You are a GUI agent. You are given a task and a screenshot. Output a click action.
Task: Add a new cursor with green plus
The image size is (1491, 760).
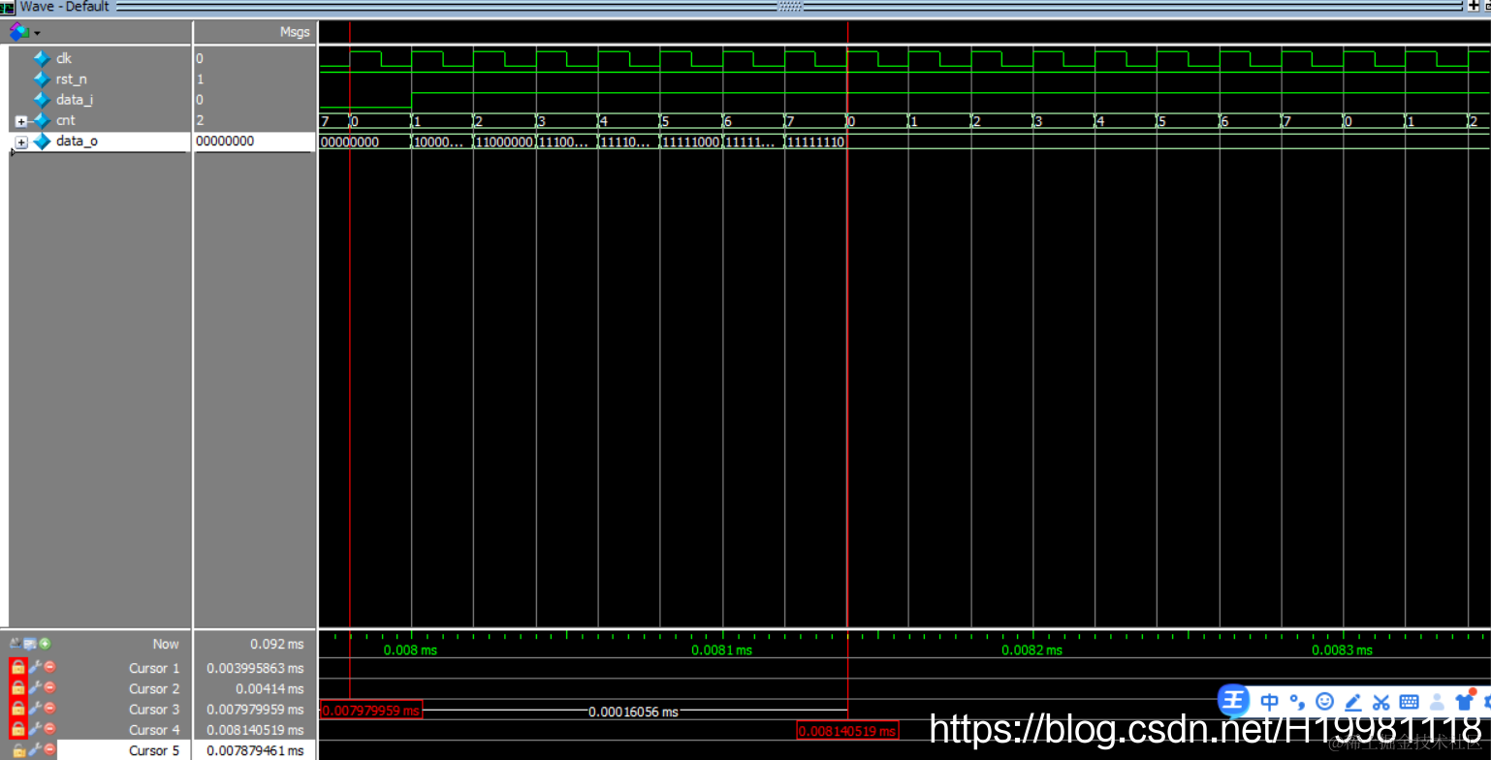[45, 644]
